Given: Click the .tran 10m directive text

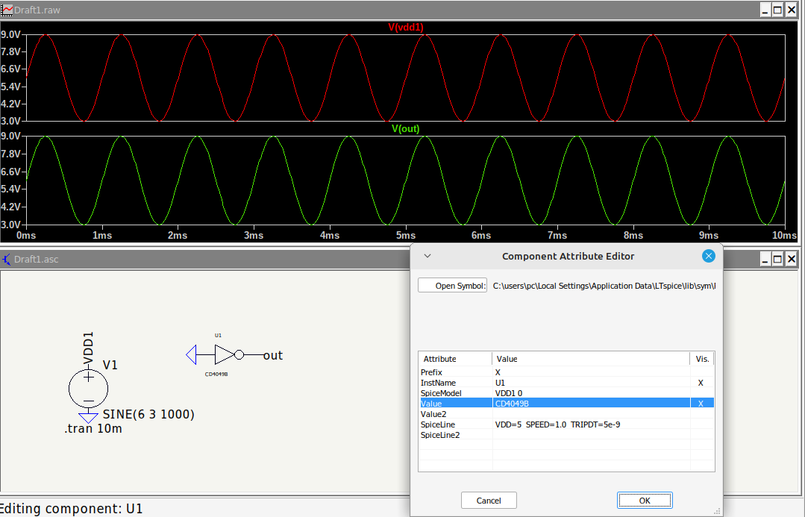Looking at the screenshot, I should (x=93, y=429).
